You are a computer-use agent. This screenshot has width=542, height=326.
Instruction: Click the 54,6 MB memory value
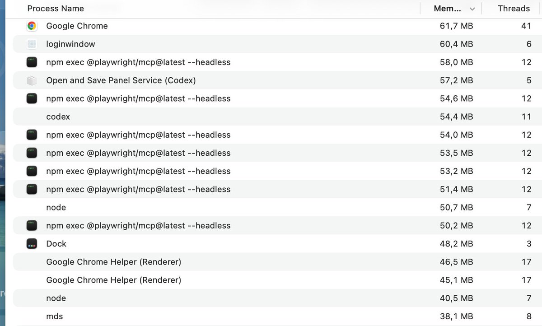click(x=457, y=98)
